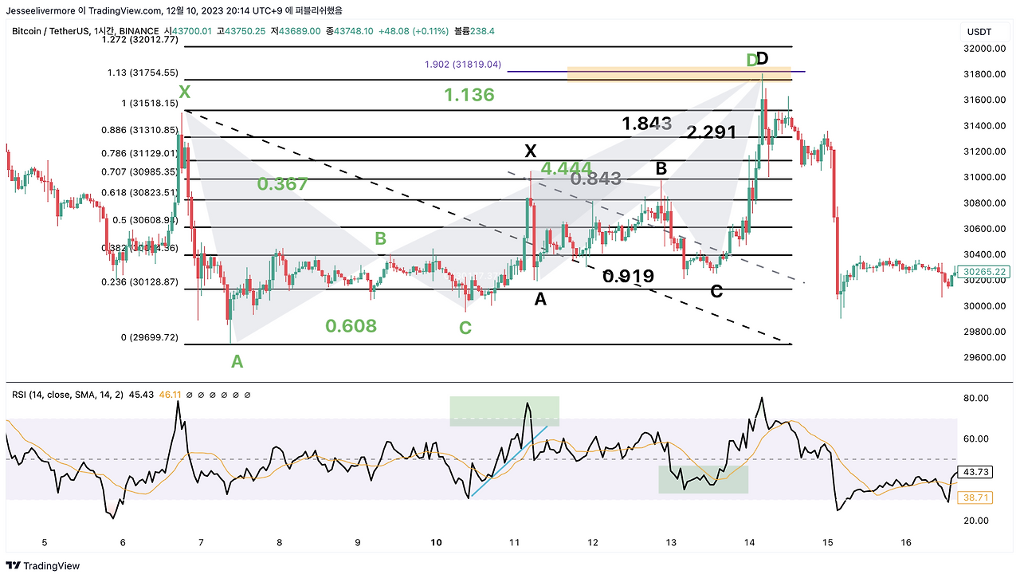
Task: Click the 0.236 (30128.87) Fibonacci label
Action: (140, 281)
